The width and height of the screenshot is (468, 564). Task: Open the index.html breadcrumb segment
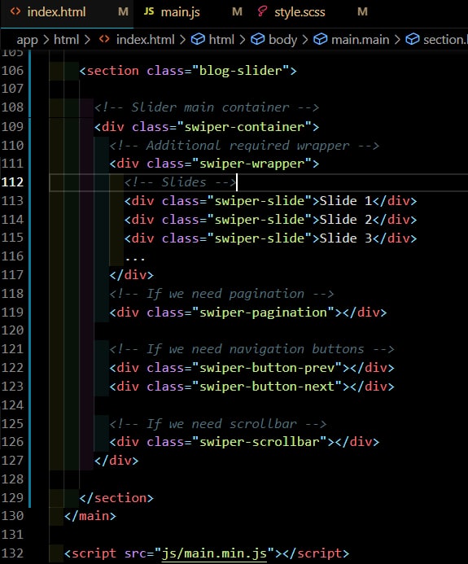(145, 40)
